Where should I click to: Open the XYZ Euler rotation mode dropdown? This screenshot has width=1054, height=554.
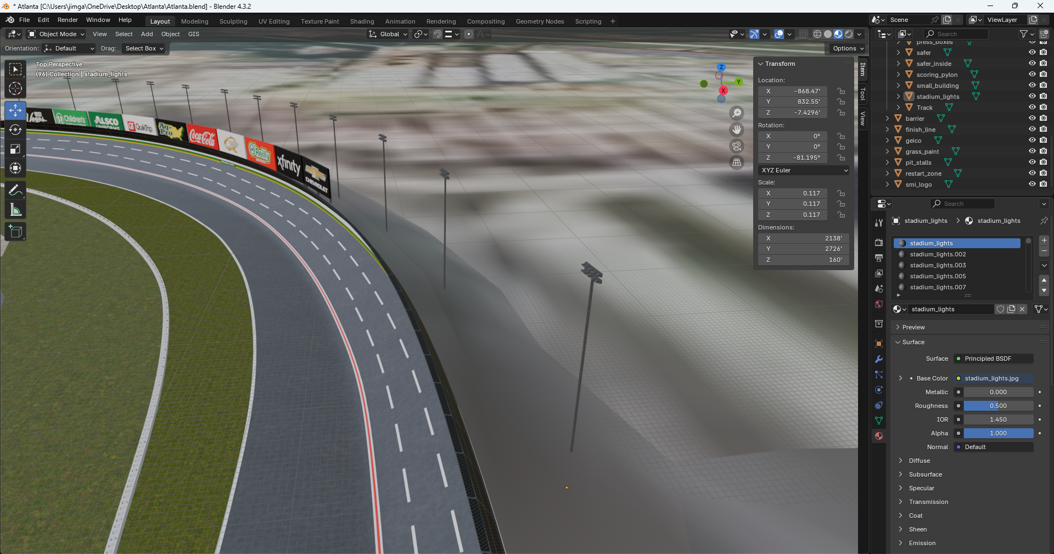[x=804, y=170]
